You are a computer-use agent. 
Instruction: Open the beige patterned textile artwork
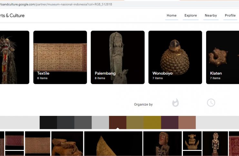[x=38, y=143]
